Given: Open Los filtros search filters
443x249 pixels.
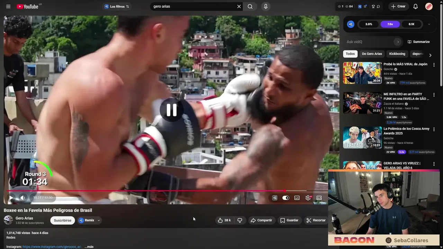Looking at the screenshot, I should (117, 6).
